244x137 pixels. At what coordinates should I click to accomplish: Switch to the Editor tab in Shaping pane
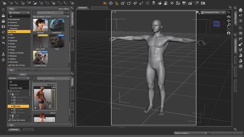point(22,75)
